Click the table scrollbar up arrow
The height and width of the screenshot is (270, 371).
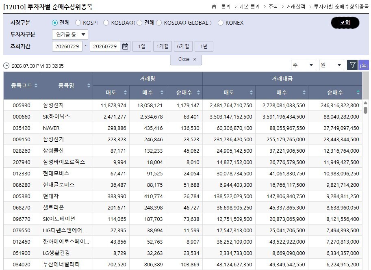pyautogui.click(x=365, y=103)
